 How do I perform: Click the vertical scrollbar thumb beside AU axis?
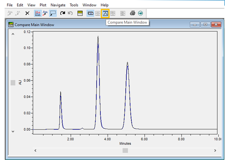pos(13,83)
